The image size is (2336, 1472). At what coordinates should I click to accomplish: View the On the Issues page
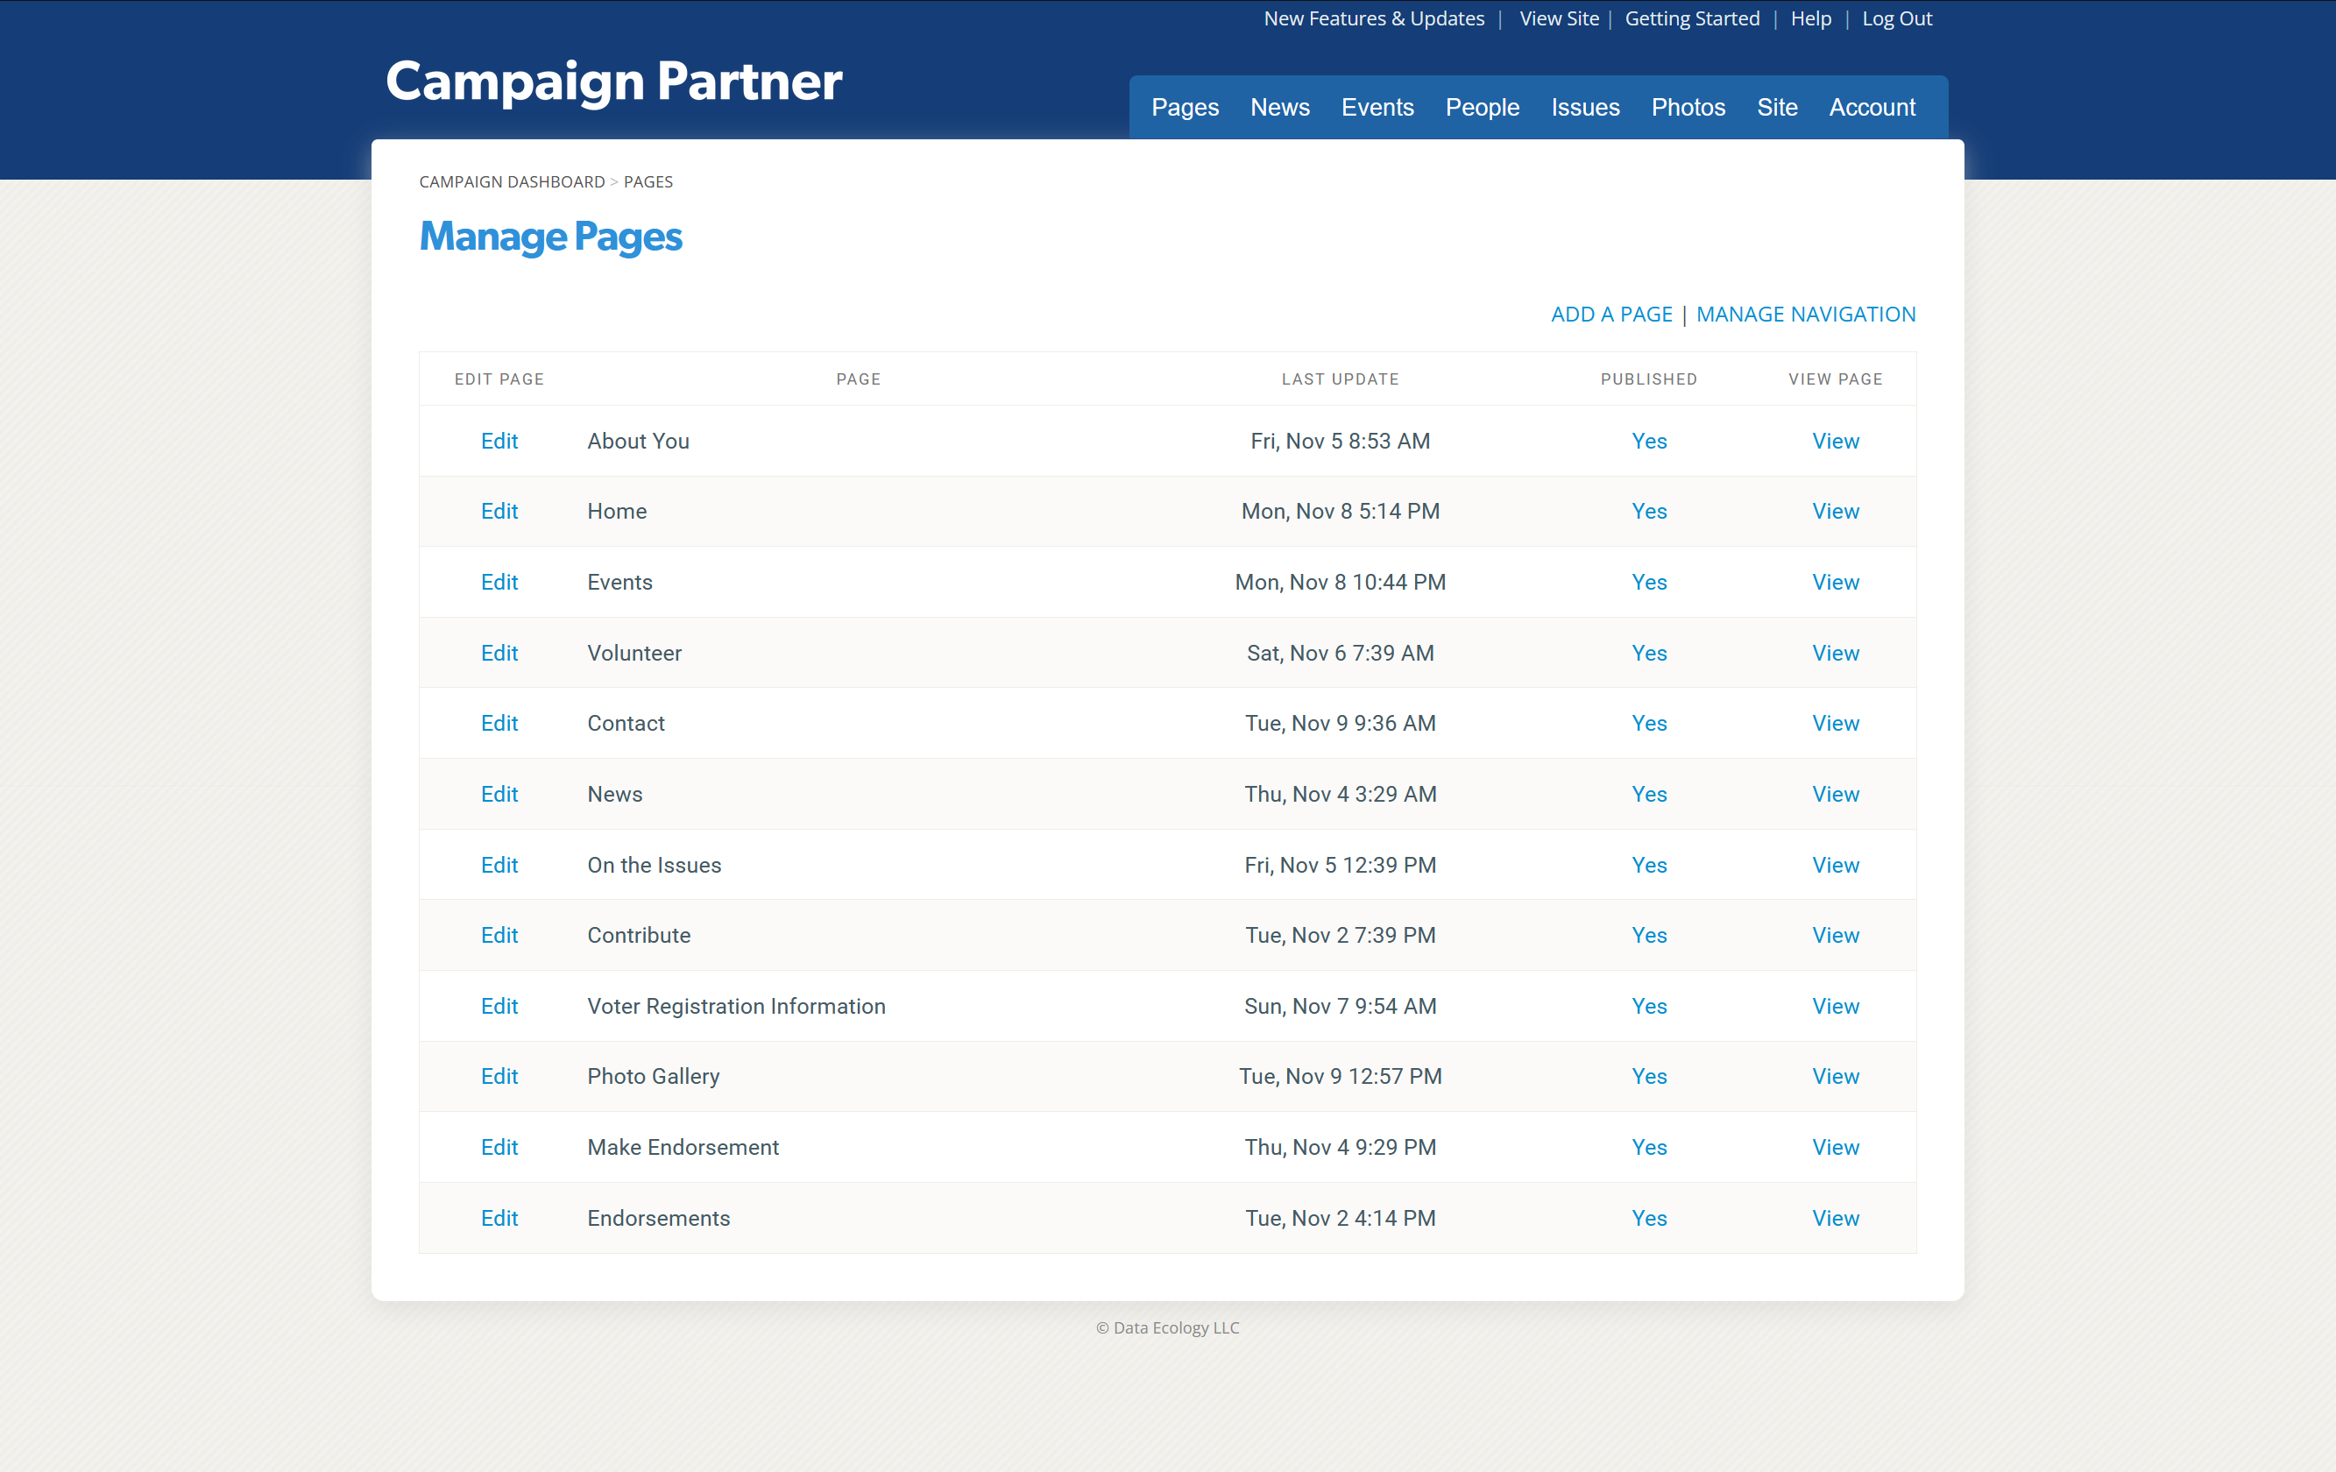pos(1836,865)
